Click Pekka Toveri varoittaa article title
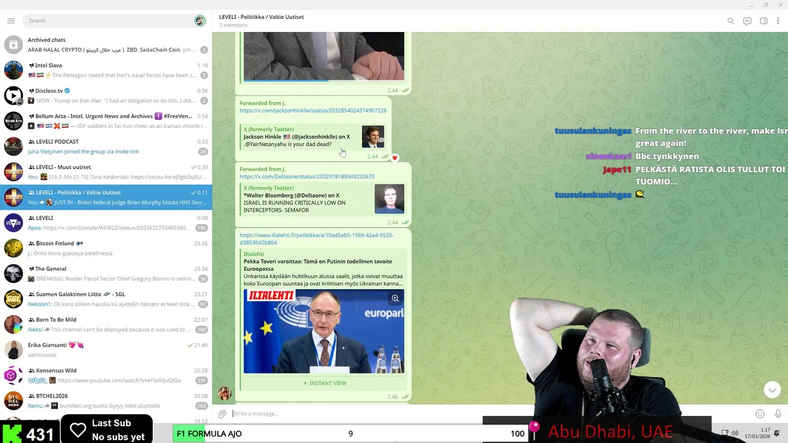The height and width of the screenshot is (443, 788). click(x=319, y=265)
